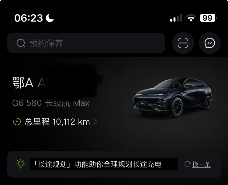The width and height of the screenshot is (228, 185).
Task: Open the chat message bubble icon
Action: tap(210, 43)
